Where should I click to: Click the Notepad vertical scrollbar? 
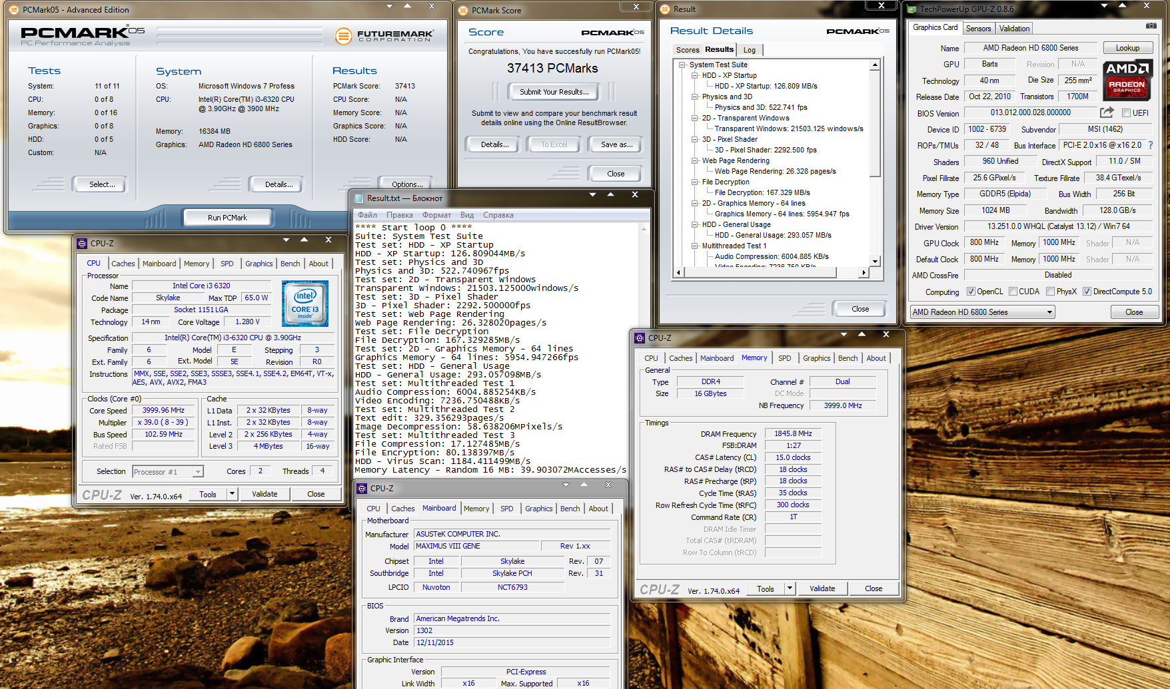644,349
